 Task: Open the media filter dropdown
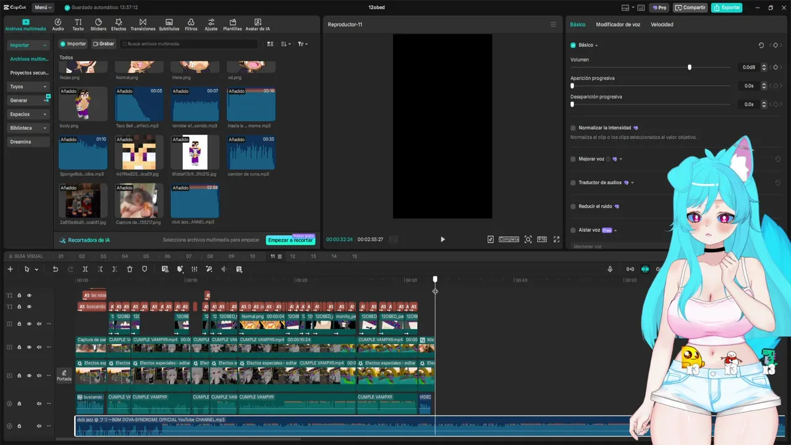302,44
